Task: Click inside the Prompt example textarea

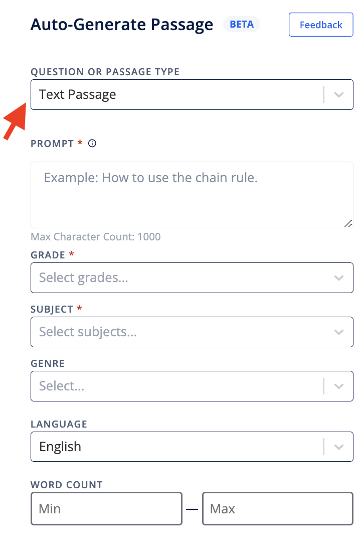Action: point(192,195)
